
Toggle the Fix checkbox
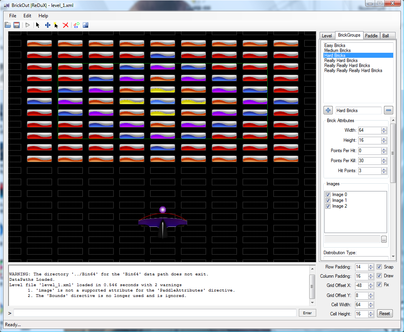click(x=379, y=285)
